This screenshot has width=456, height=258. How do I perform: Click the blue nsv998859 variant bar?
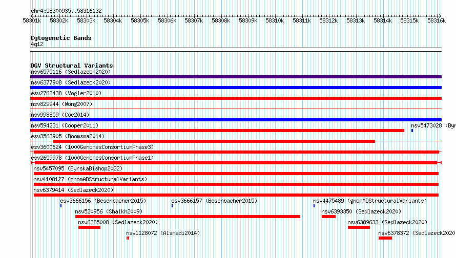click(236, 120)
